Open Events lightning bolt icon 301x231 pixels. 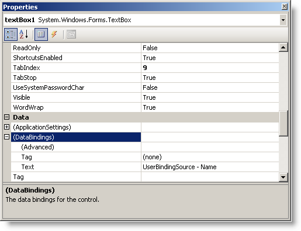click(54, 34)
